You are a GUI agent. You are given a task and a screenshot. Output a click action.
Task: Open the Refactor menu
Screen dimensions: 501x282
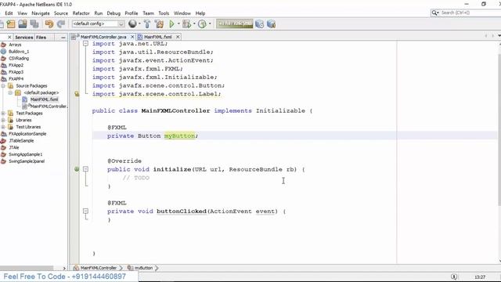click(81, 13)
